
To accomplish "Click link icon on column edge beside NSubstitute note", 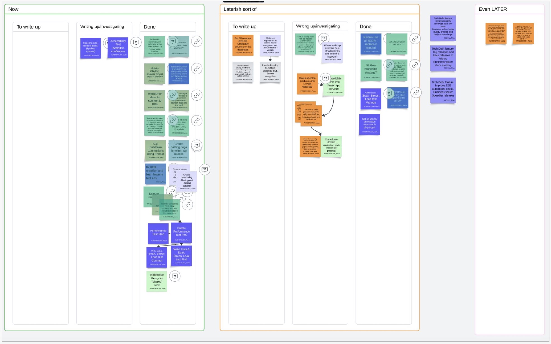I will (197, 121).
